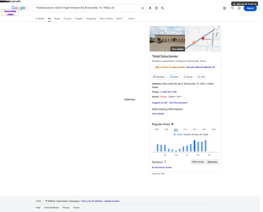This screenshot has height=212, width=263.
Task: Open Search by image camera icon
Action: [156, 8]
